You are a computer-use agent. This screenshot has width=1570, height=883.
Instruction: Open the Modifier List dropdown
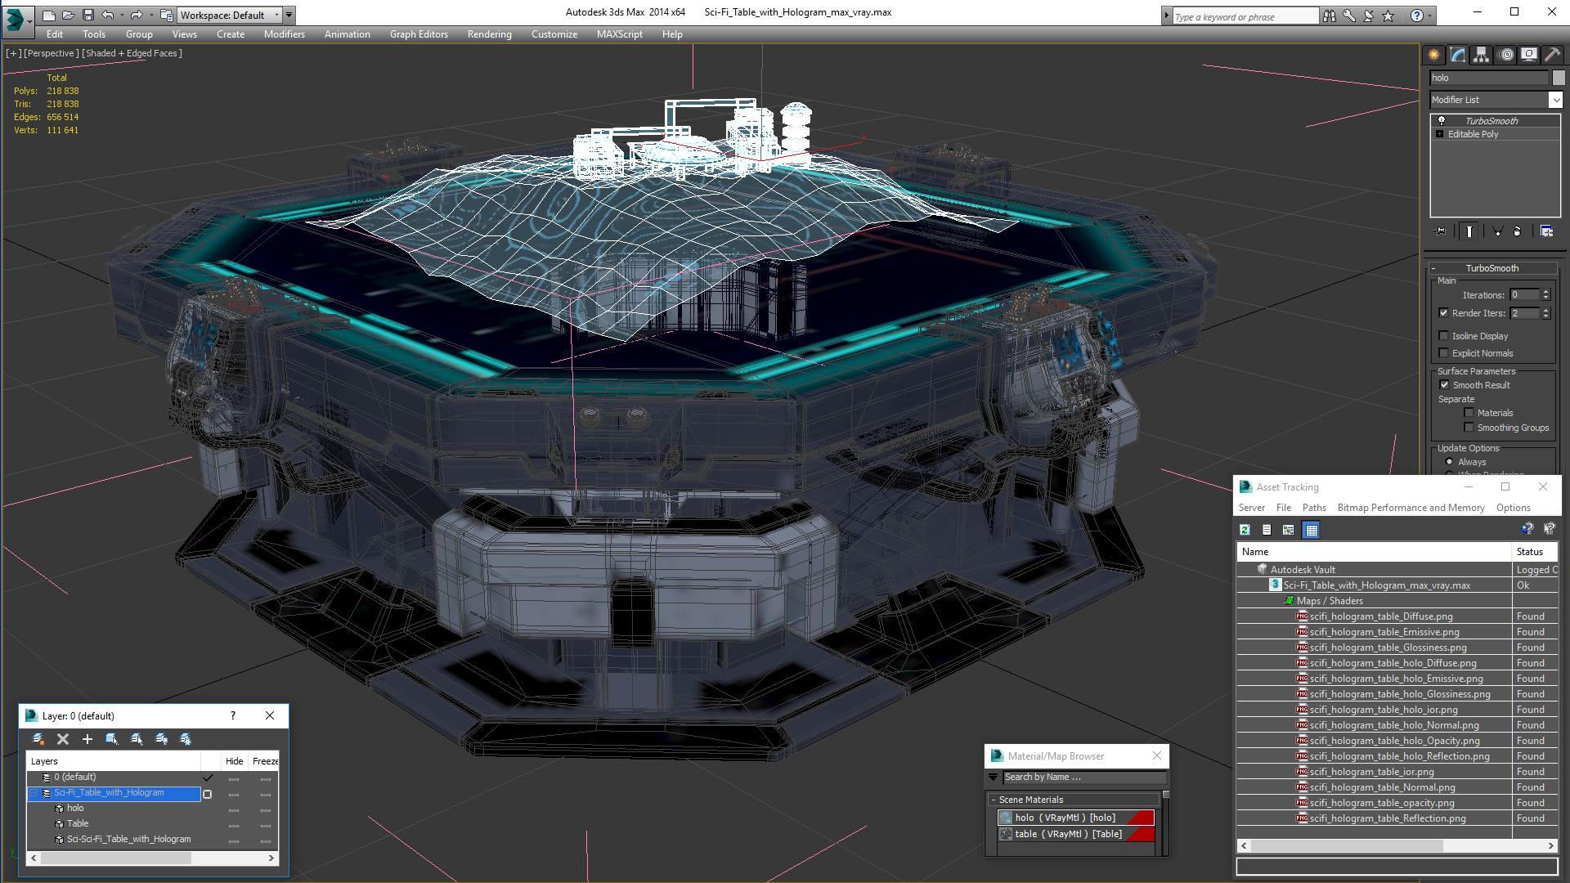click(1555, 100)
